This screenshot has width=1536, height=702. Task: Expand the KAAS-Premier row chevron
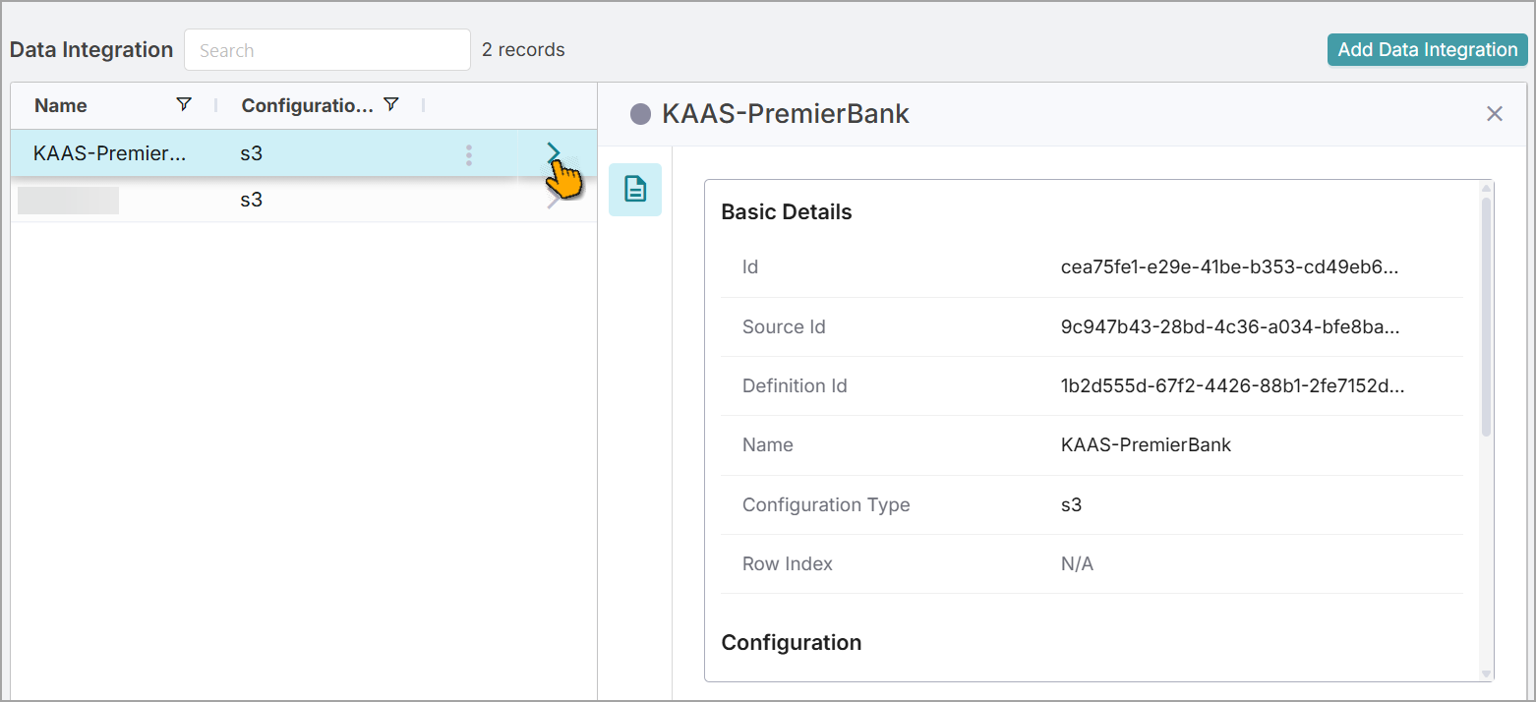coord(554,152)
